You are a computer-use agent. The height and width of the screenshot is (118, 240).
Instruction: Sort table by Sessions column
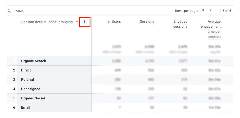tap(147, 22)
